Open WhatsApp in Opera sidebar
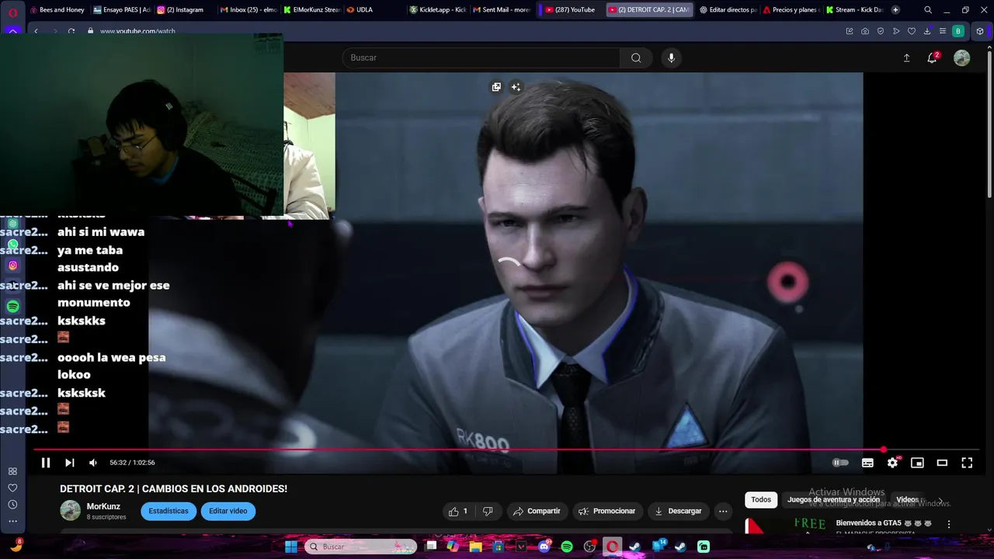 coord(12,245)
